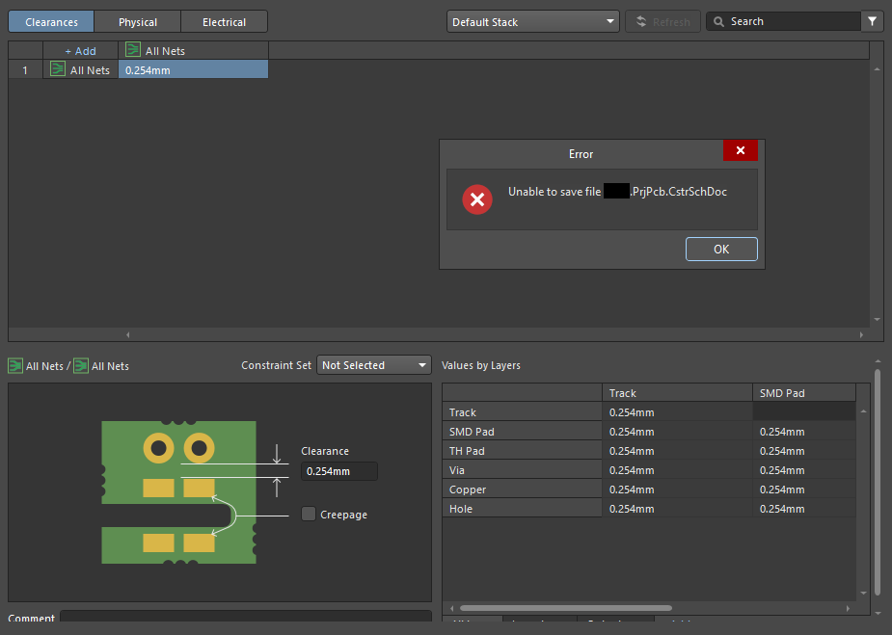Click the magnifier icon in Search box
Screen dimensions: 892x635
click(719, 21)
